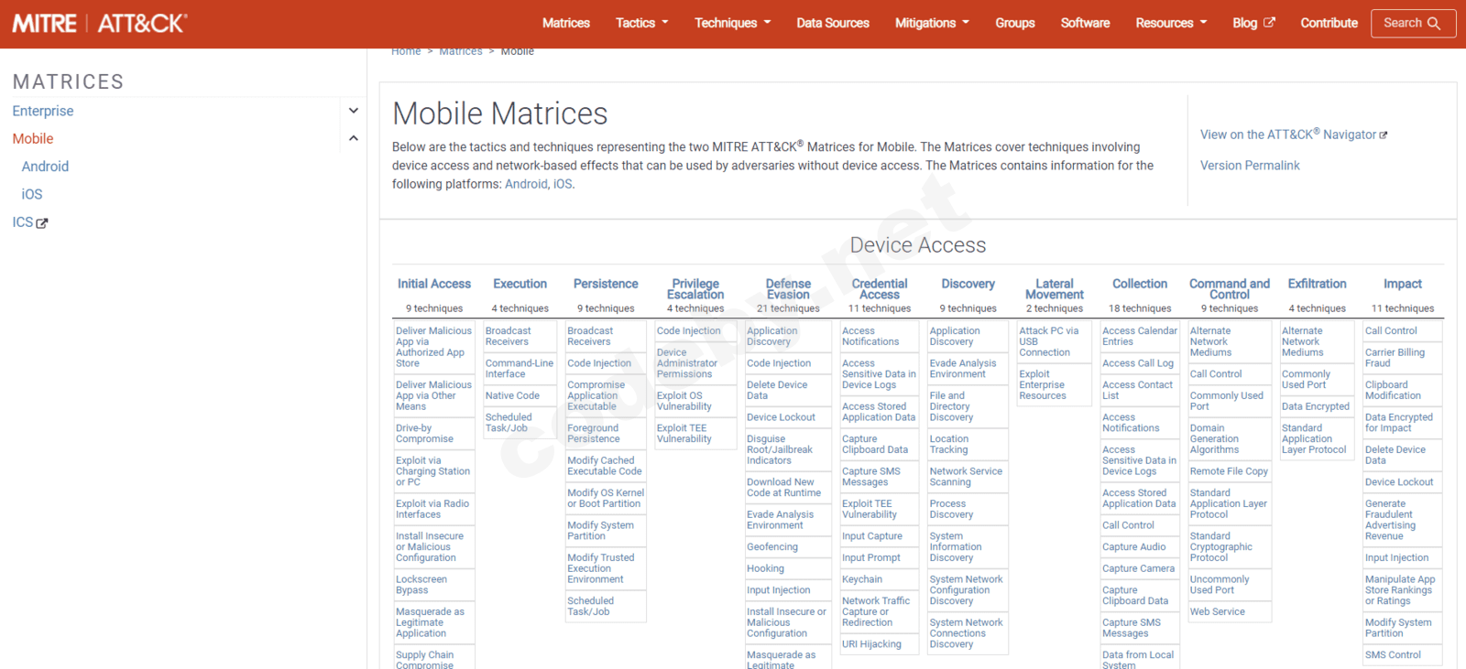Image resolution: width=1466 pixels, height=669 pixels.
Task: Click the Credential Access tactic header
Action: (879, 289)
